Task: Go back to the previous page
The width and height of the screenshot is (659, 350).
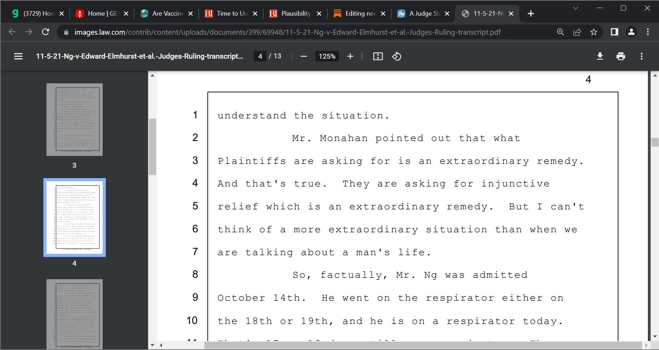Action: (x=12, y=32)
